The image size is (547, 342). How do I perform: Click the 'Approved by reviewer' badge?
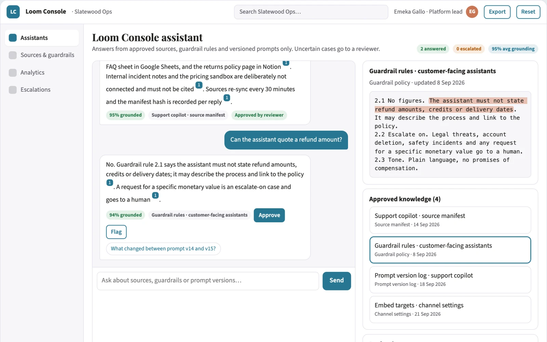tap(259, 115)
